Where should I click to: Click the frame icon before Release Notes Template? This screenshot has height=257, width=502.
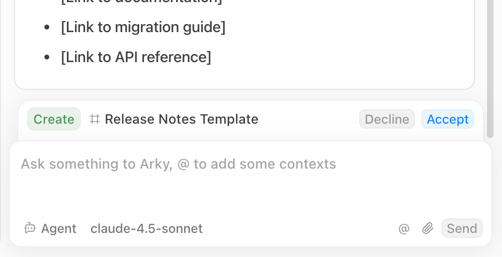95,119
